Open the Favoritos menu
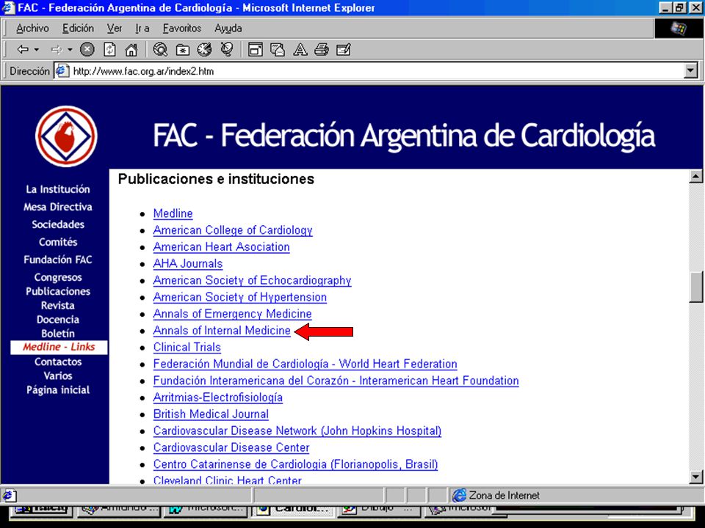Screen dimensions: 705x528 pos(181,29)
